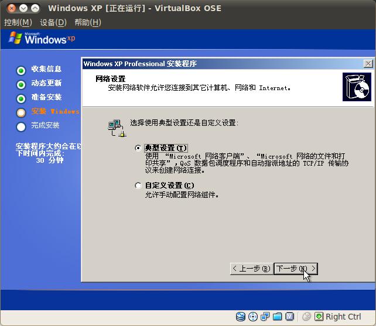This screenshot has width=376, height=326.
Task: Click the 允许手动配置网络组件 description text
Action: click(x=182, y=195)
